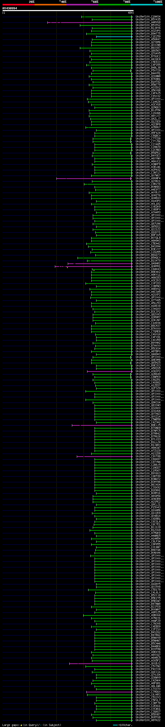Select hit label UniRef100_B4AYM1

click(148, 73)
